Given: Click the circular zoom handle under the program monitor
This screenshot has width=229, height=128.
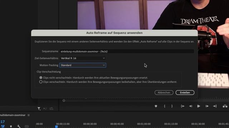Looking at the screenshot, I should 64,100.
